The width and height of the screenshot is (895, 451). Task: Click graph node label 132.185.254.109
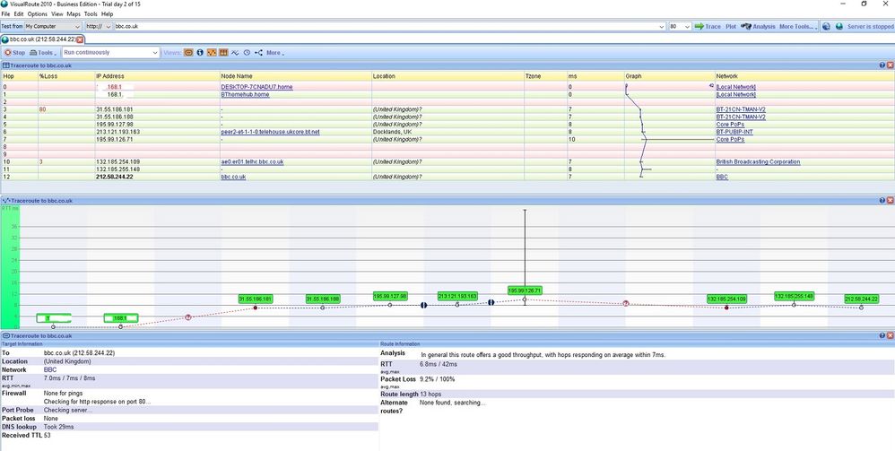point(726,299)
